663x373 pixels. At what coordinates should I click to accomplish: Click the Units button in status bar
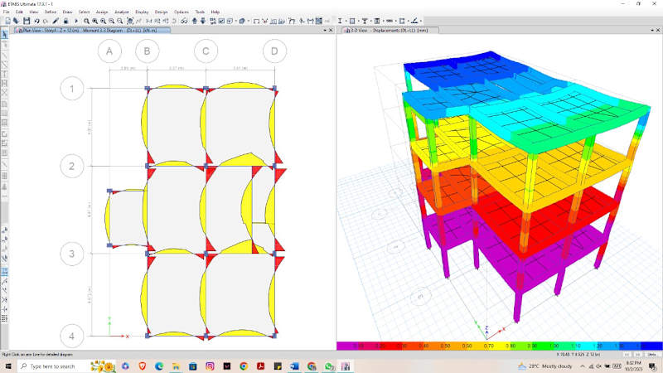(652, 355)
